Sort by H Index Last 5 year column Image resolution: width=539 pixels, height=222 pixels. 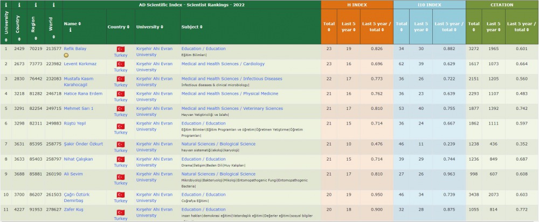point(349,26)
